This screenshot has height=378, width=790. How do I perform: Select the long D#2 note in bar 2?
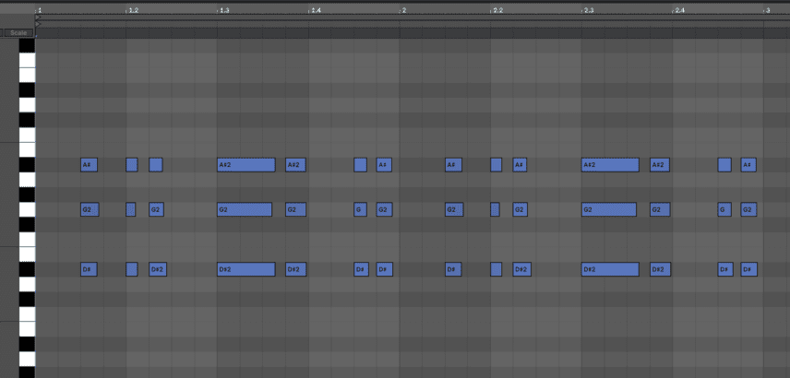point(610,269)
